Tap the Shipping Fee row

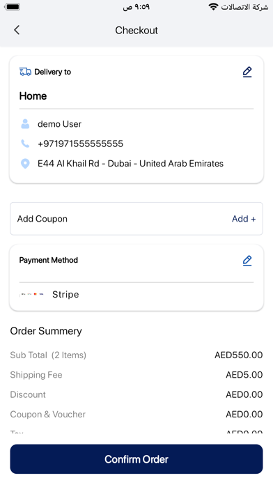[x=136, y=375]
